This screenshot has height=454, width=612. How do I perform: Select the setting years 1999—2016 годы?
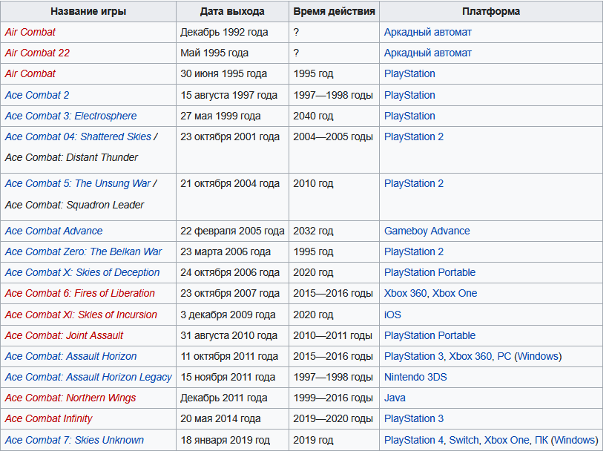333,398
